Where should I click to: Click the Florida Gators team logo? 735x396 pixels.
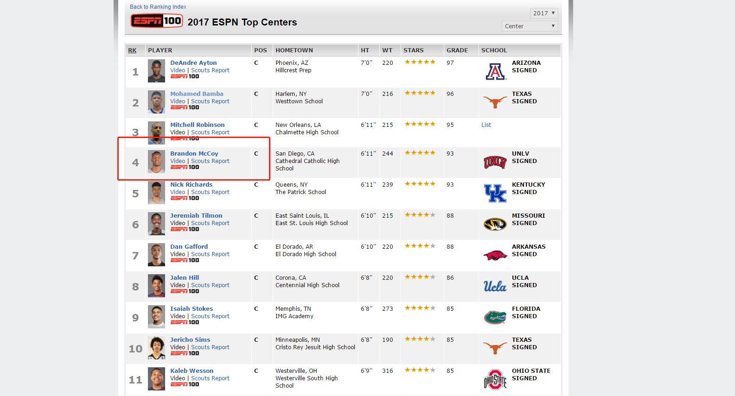coord(495,317)
